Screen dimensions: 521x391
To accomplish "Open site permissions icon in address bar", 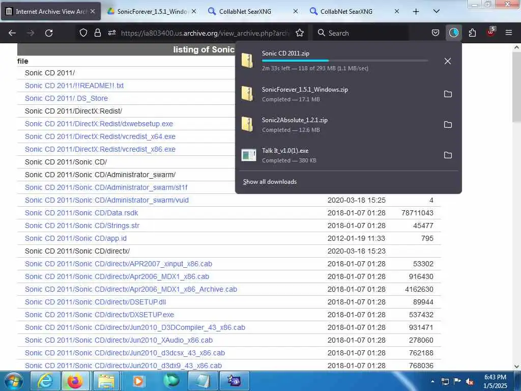I will [111, 33].
